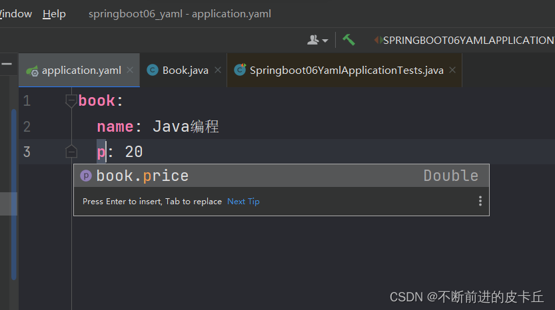Close the Springboot06YamlApplicationTests.java tab
555x310 pixels.
point(452,70)
